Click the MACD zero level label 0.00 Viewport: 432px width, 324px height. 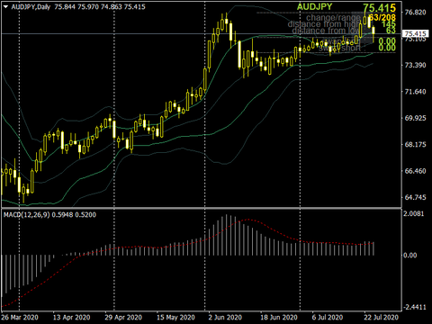tap(410, 256)
